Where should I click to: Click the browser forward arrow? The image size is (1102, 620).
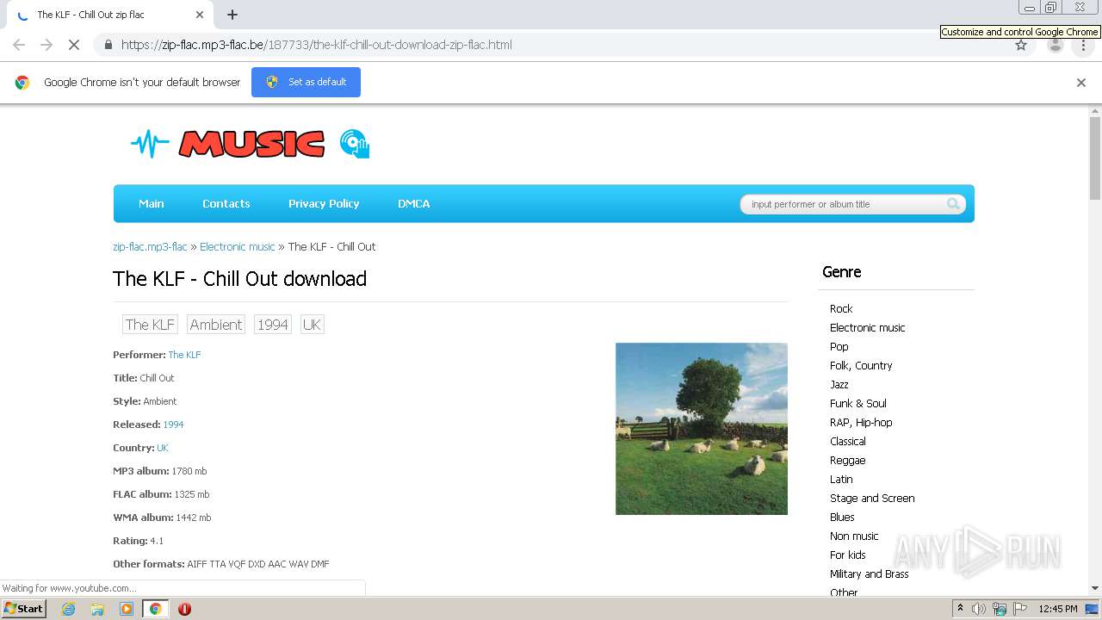click(x=46, y=45)
